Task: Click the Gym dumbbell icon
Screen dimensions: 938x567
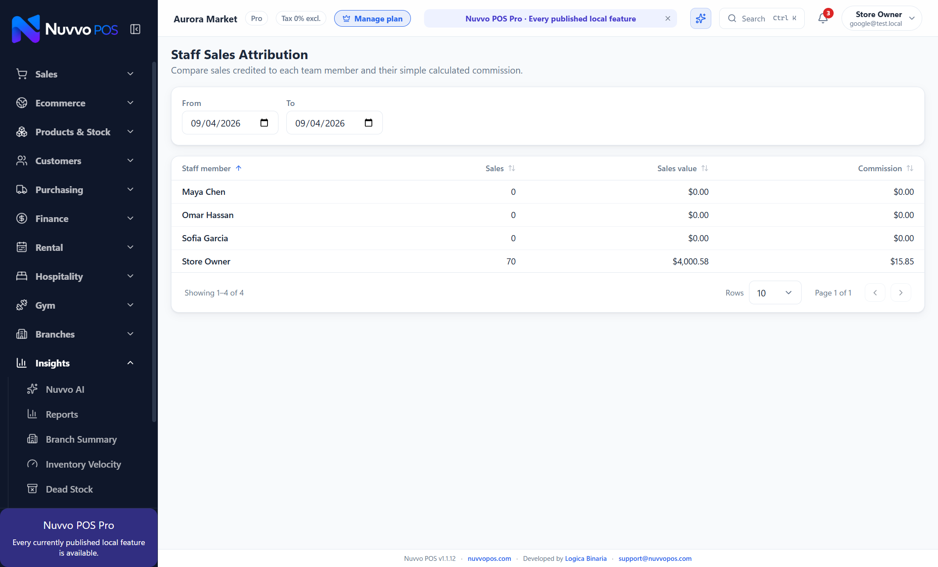Action: click(x=21, y=305)
